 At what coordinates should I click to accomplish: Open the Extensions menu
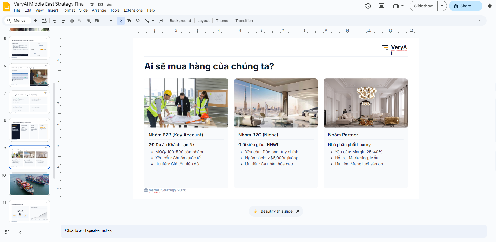(x=133, y=10)
